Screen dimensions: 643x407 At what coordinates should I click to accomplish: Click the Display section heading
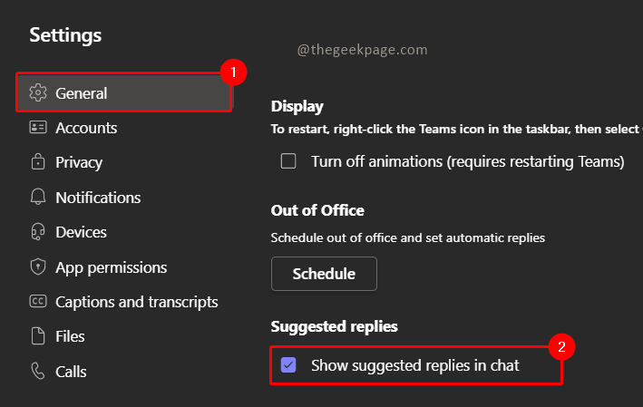point(297,107)
